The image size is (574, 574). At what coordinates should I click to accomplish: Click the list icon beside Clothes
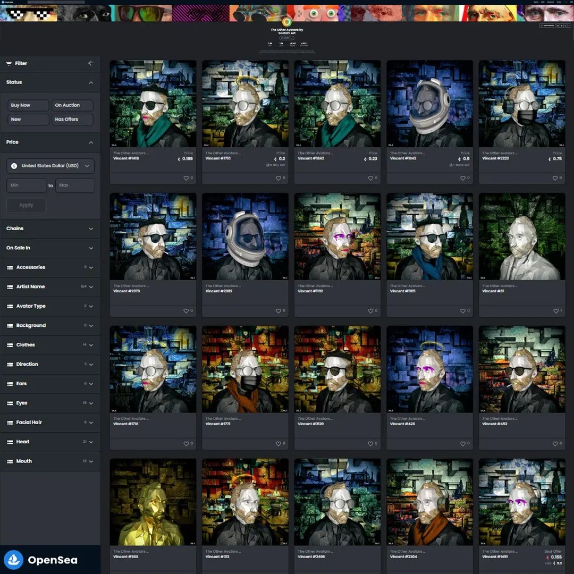point(10,345)
